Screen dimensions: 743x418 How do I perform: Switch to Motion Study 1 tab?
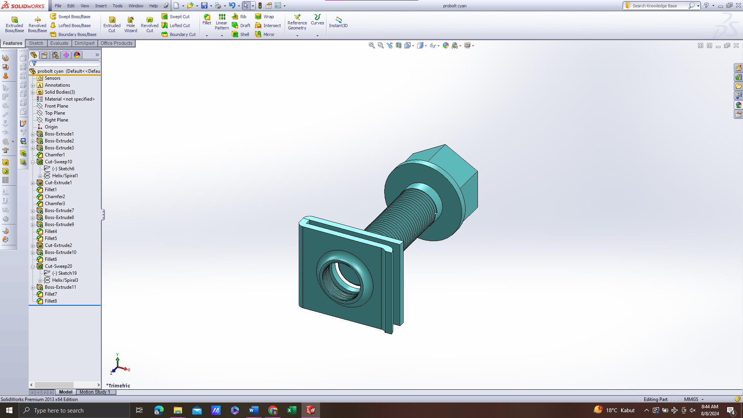pyautogui.click(x=95, y=392)
